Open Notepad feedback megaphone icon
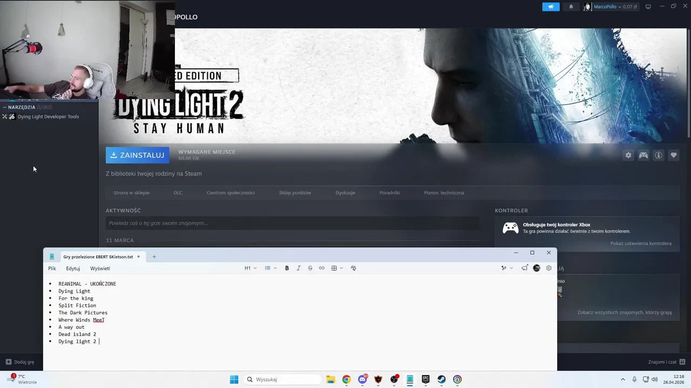Viewport: 691px width, 388px height. [x=524, y=268]
